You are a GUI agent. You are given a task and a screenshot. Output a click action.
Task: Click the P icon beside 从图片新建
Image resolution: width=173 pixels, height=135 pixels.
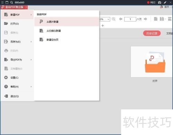click(x=41, y=21)
